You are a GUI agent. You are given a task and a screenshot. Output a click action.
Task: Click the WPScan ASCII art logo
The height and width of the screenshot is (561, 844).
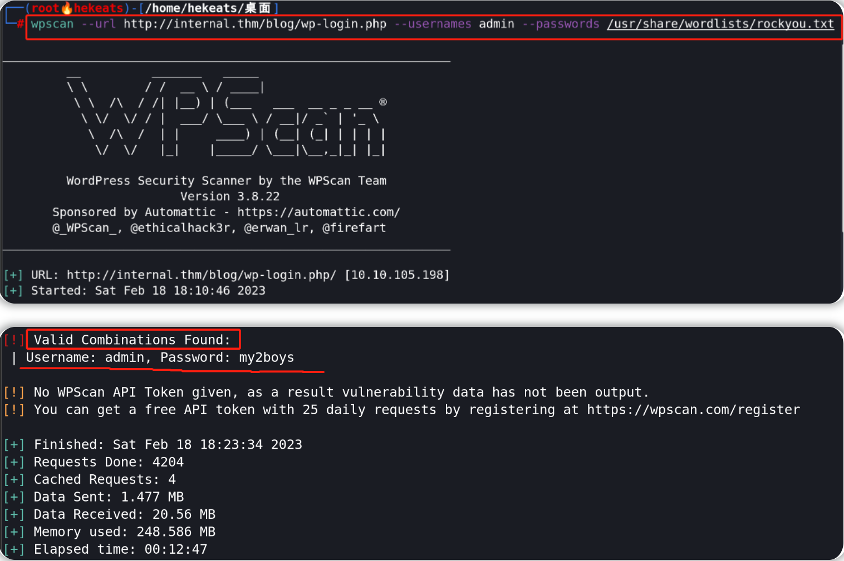[227, 116]
